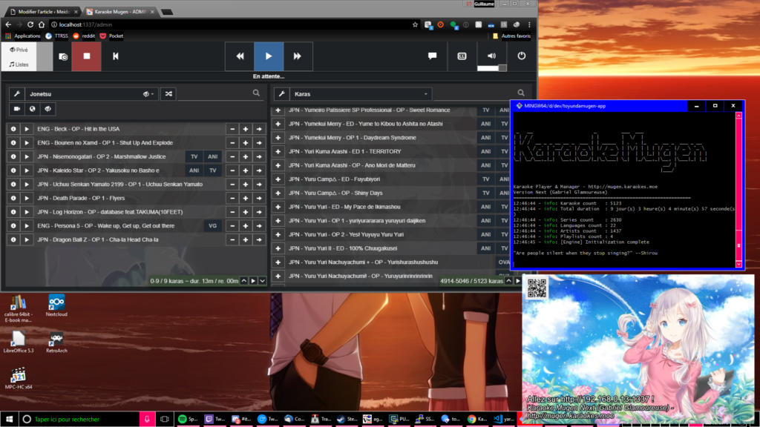The height and width of the screenshot is (427, 760).
Task: Bookmark this page with the star icon
Action: [x=415, y=24]
